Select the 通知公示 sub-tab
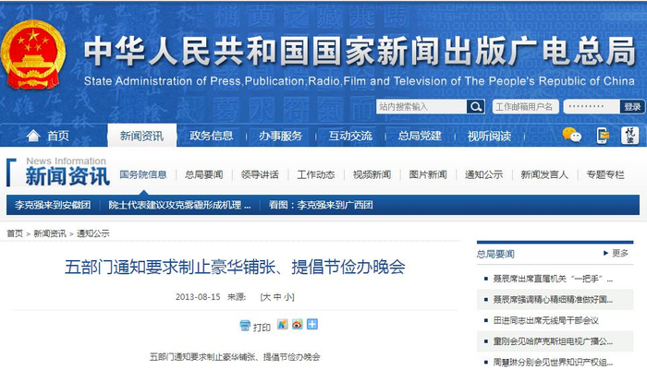The image size is (647, 370). (x=484, y=174)
